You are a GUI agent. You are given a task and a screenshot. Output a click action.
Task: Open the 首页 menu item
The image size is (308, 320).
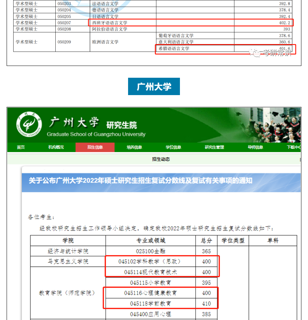21,147
